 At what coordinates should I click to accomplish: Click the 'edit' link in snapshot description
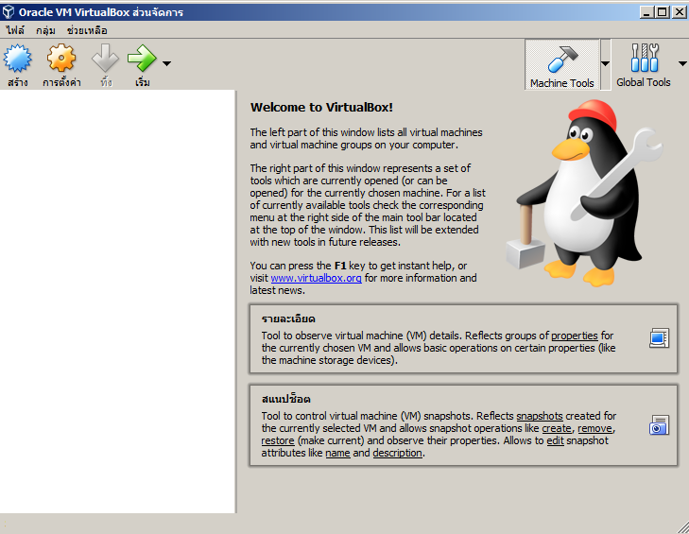pos(555,440)
